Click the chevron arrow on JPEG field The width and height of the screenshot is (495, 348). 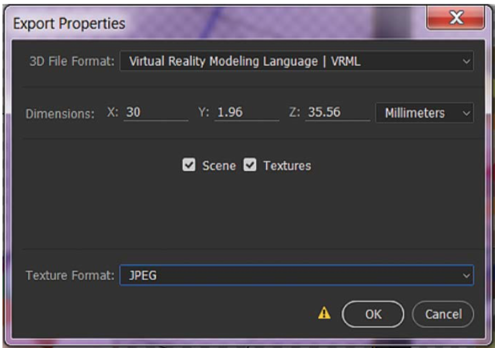[x=466, y=275]
